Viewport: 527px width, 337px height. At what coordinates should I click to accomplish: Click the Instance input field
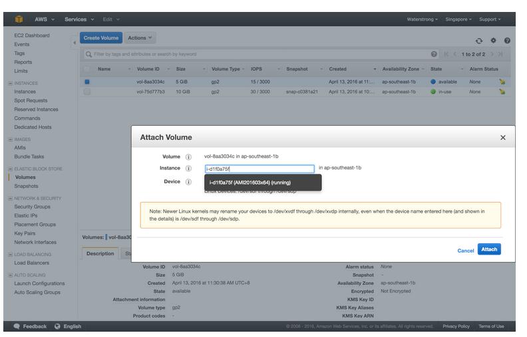(260, 169)
